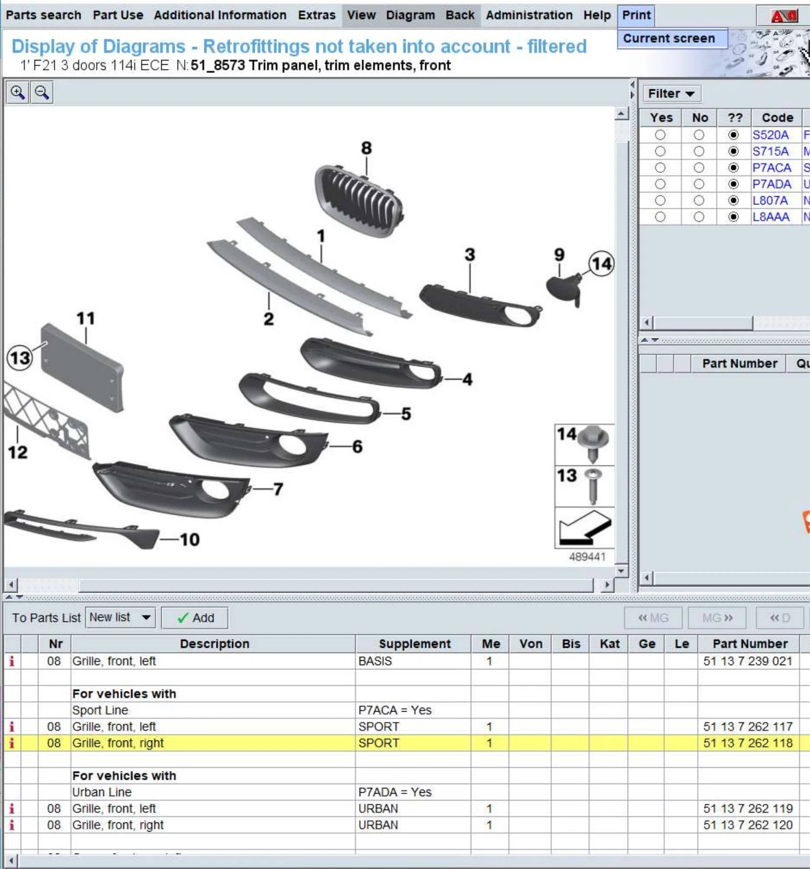Click the screw 14 thumbnail in diagram
810x869 pixels.
[x=584, y=444]
